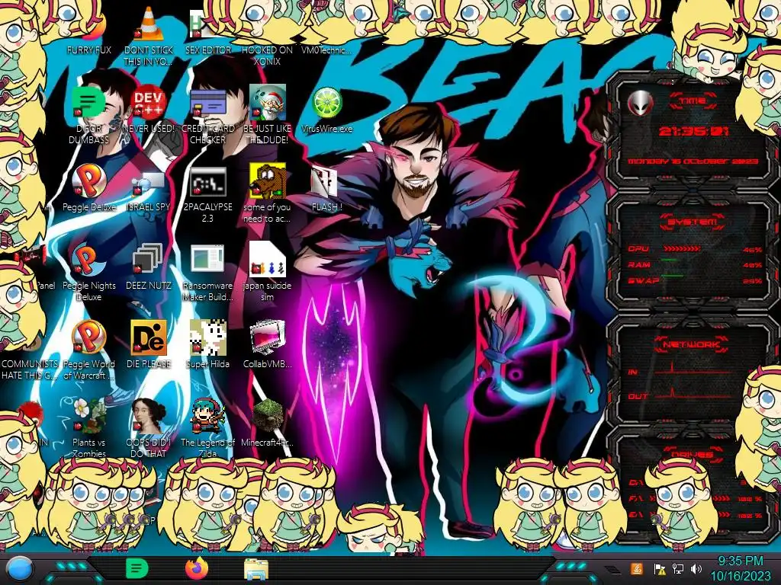Open the 'FLASH !' desktop icon
The height and width of the screenshot is (585, 781).
coord(326,181)
